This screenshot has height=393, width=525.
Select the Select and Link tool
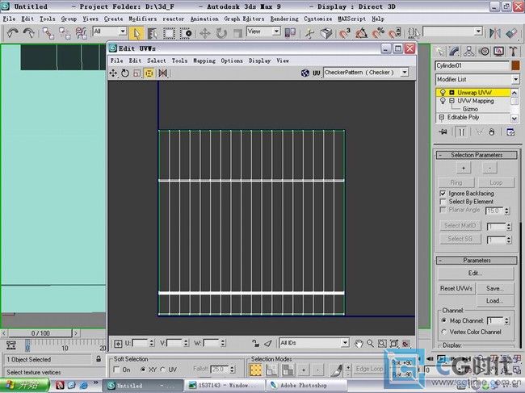coord(48,33)
